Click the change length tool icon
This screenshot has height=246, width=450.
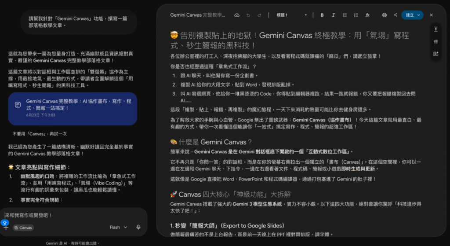435,29
